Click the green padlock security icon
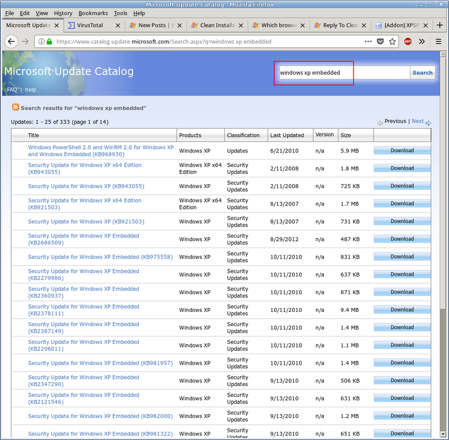The height and width of the screenshot is (440, 449). pos(50,41)
